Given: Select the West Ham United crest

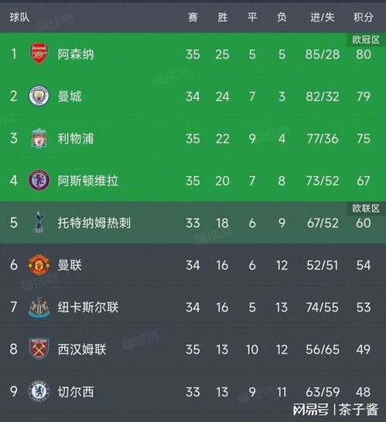Looking at the screenshot, I should click(39, 349).
